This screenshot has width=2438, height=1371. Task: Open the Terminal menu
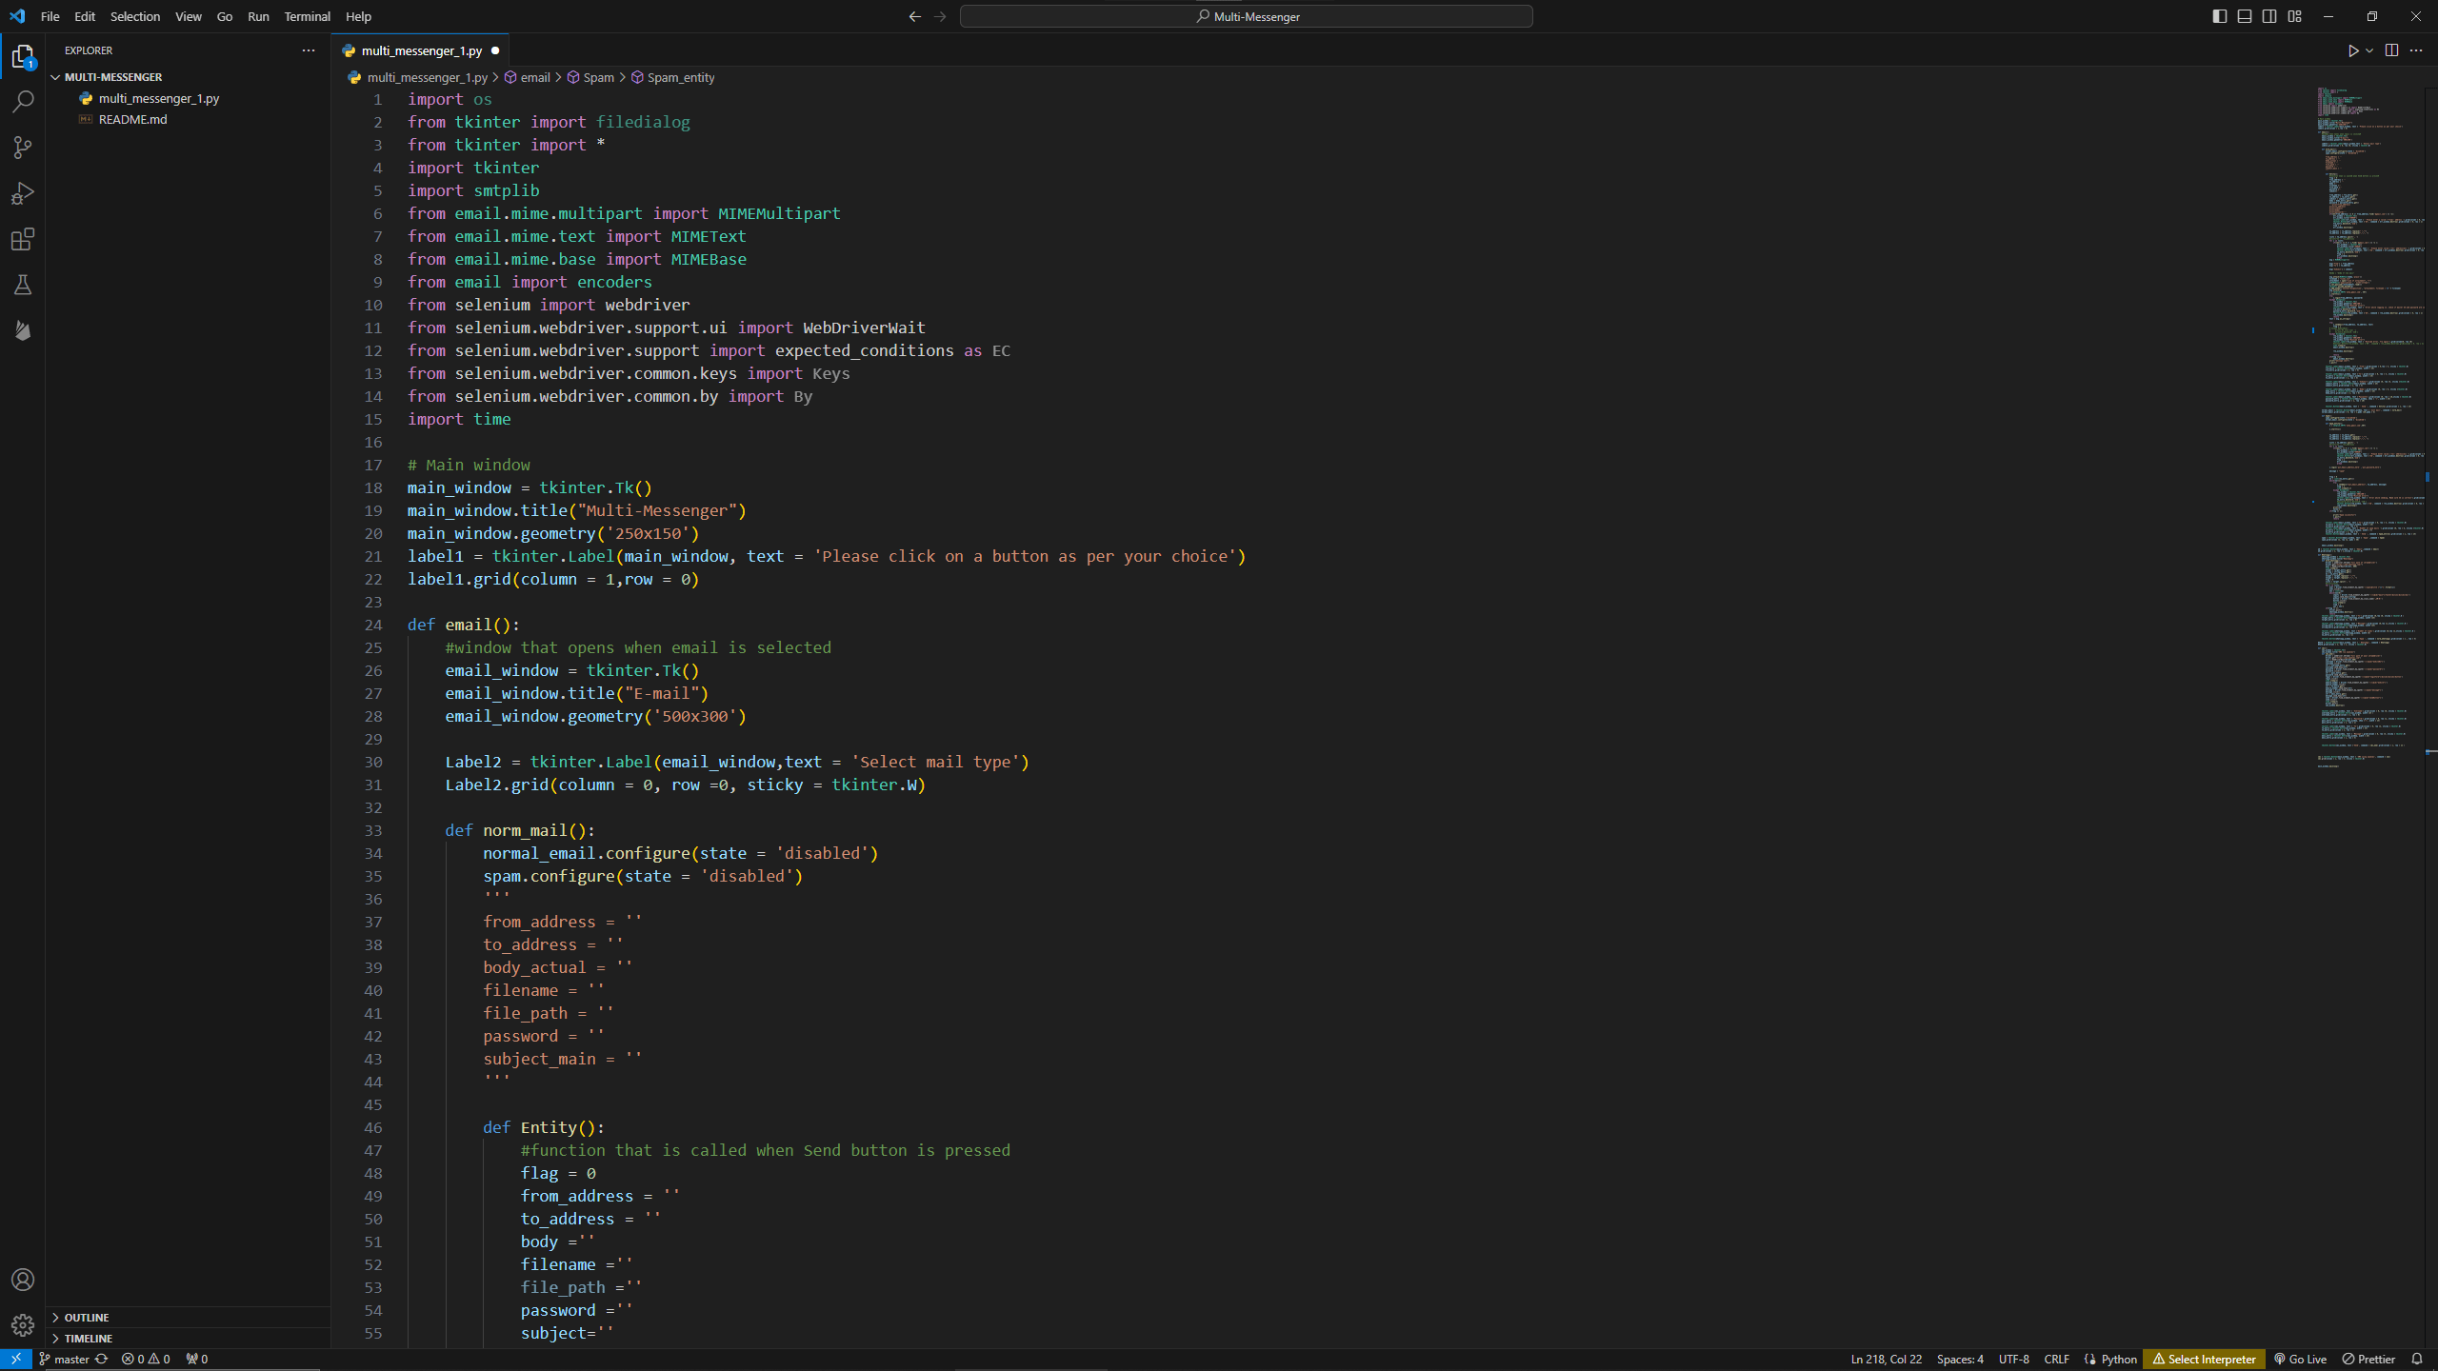307,16
